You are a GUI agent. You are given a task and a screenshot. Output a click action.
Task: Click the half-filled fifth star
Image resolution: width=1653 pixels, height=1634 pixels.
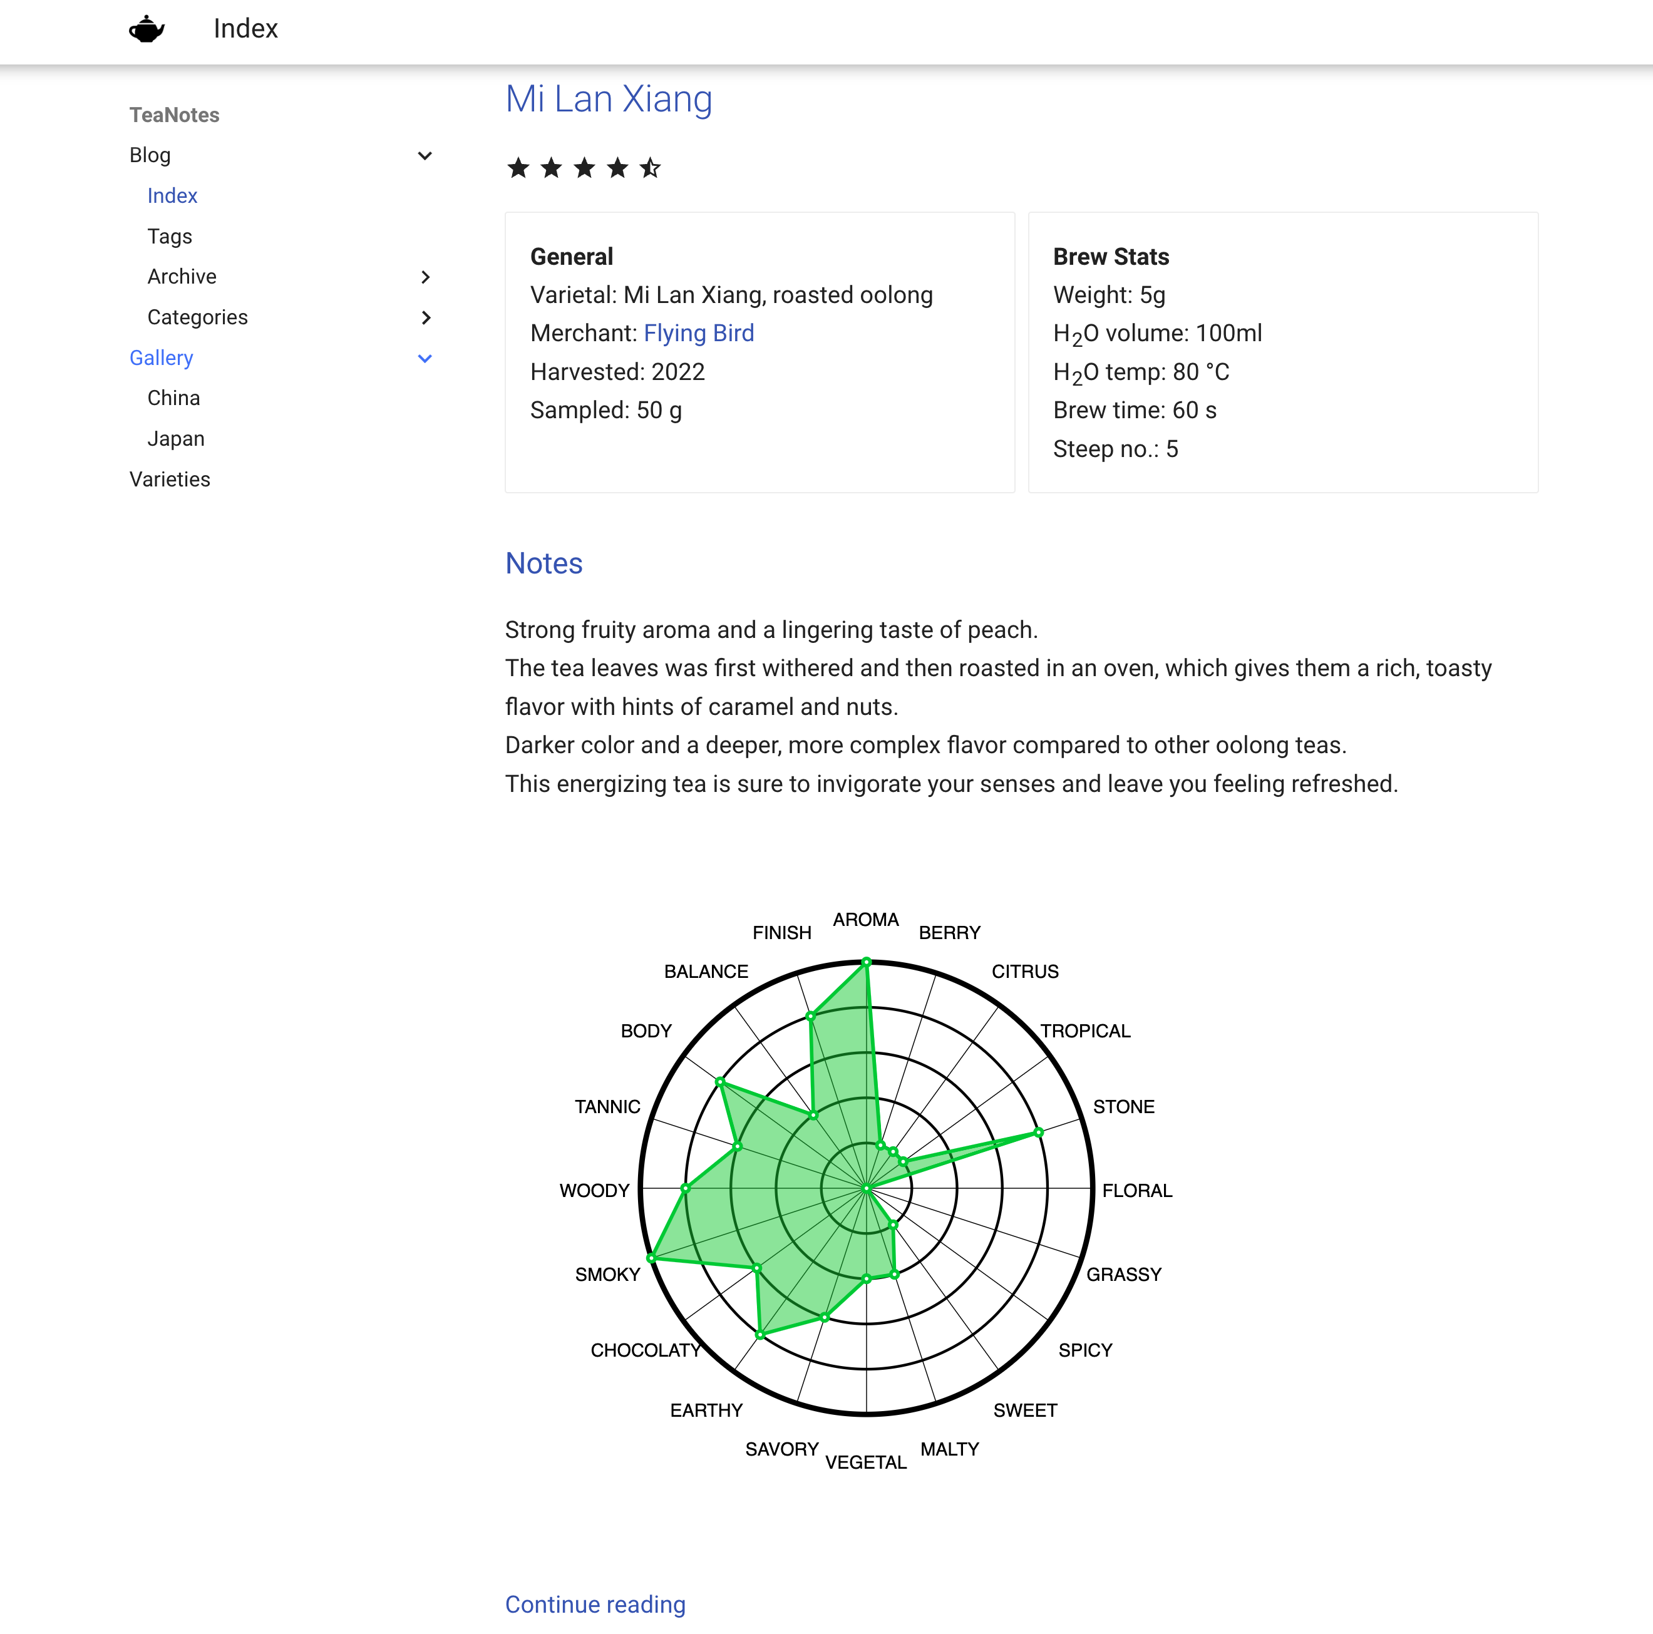tap(651, 168)
